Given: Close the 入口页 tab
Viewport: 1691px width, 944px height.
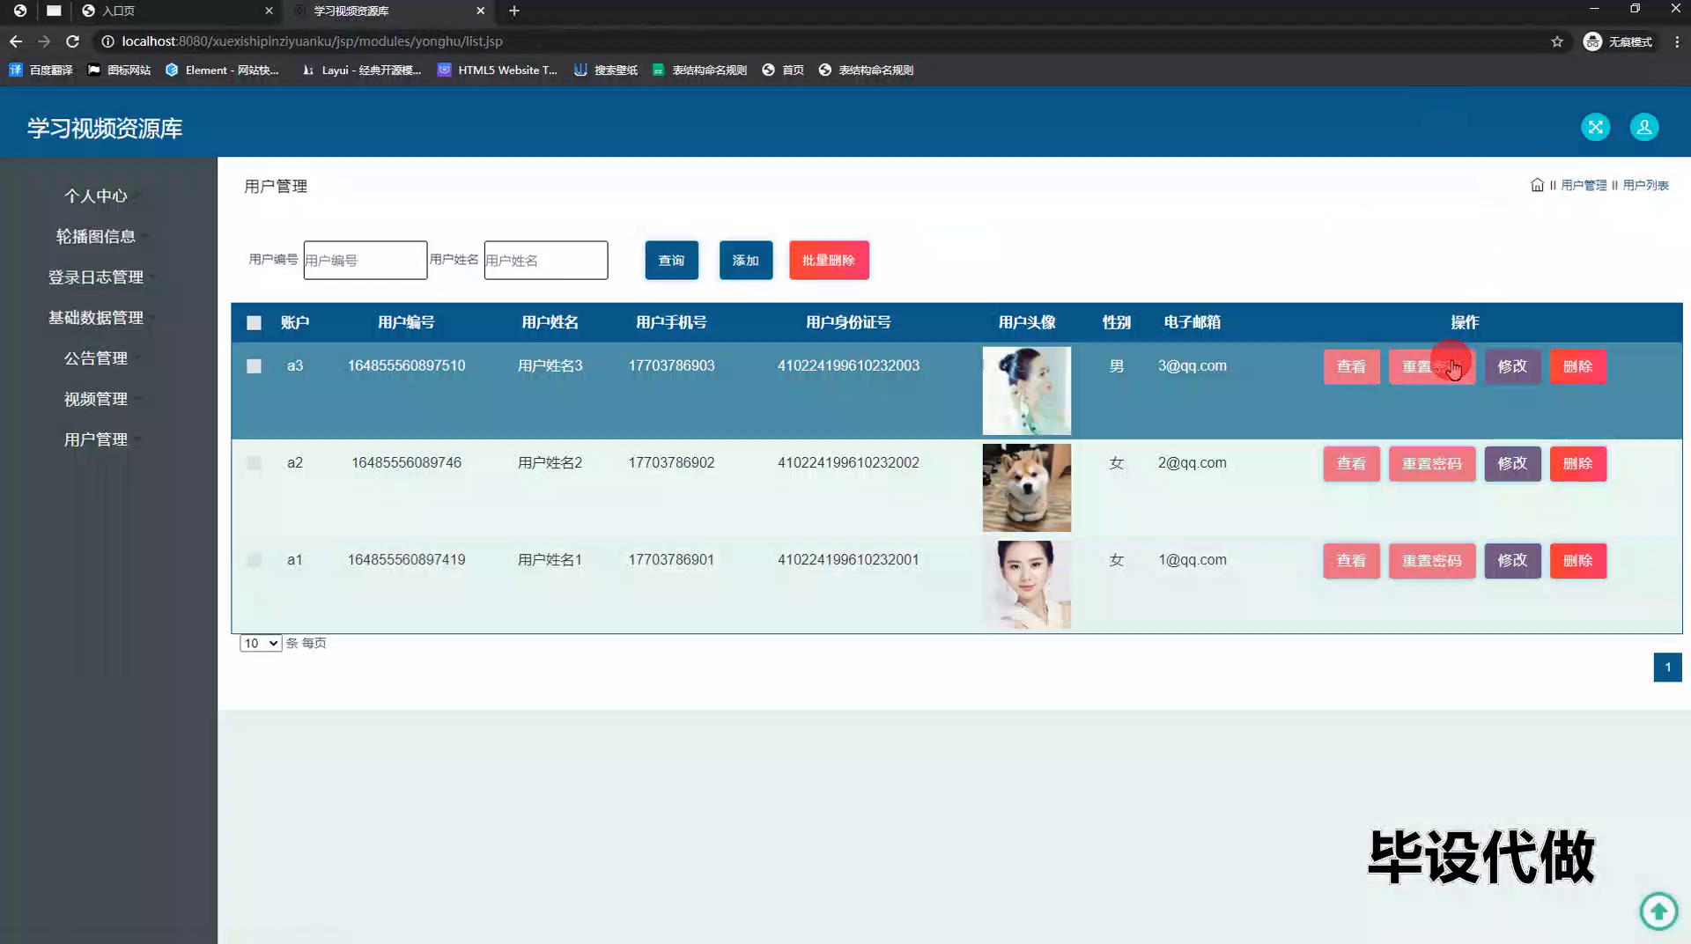Looking at the screenshot, I should coord(269,11).
